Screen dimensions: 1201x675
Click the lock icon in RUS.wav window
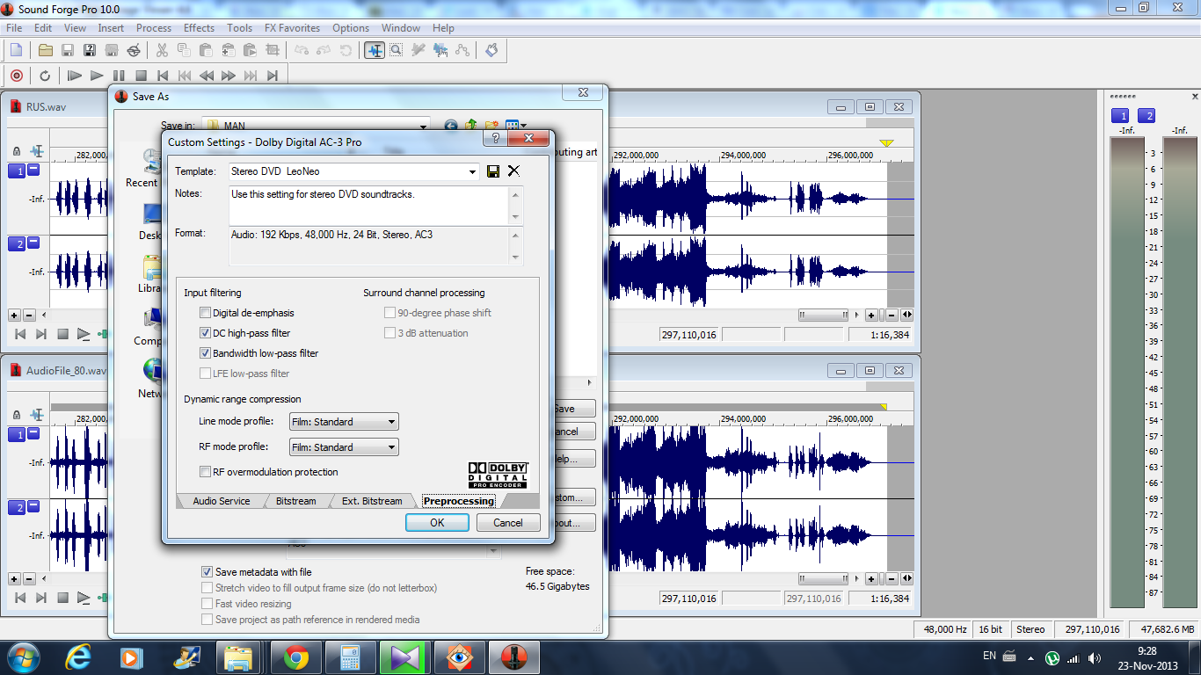pos(17,152)
